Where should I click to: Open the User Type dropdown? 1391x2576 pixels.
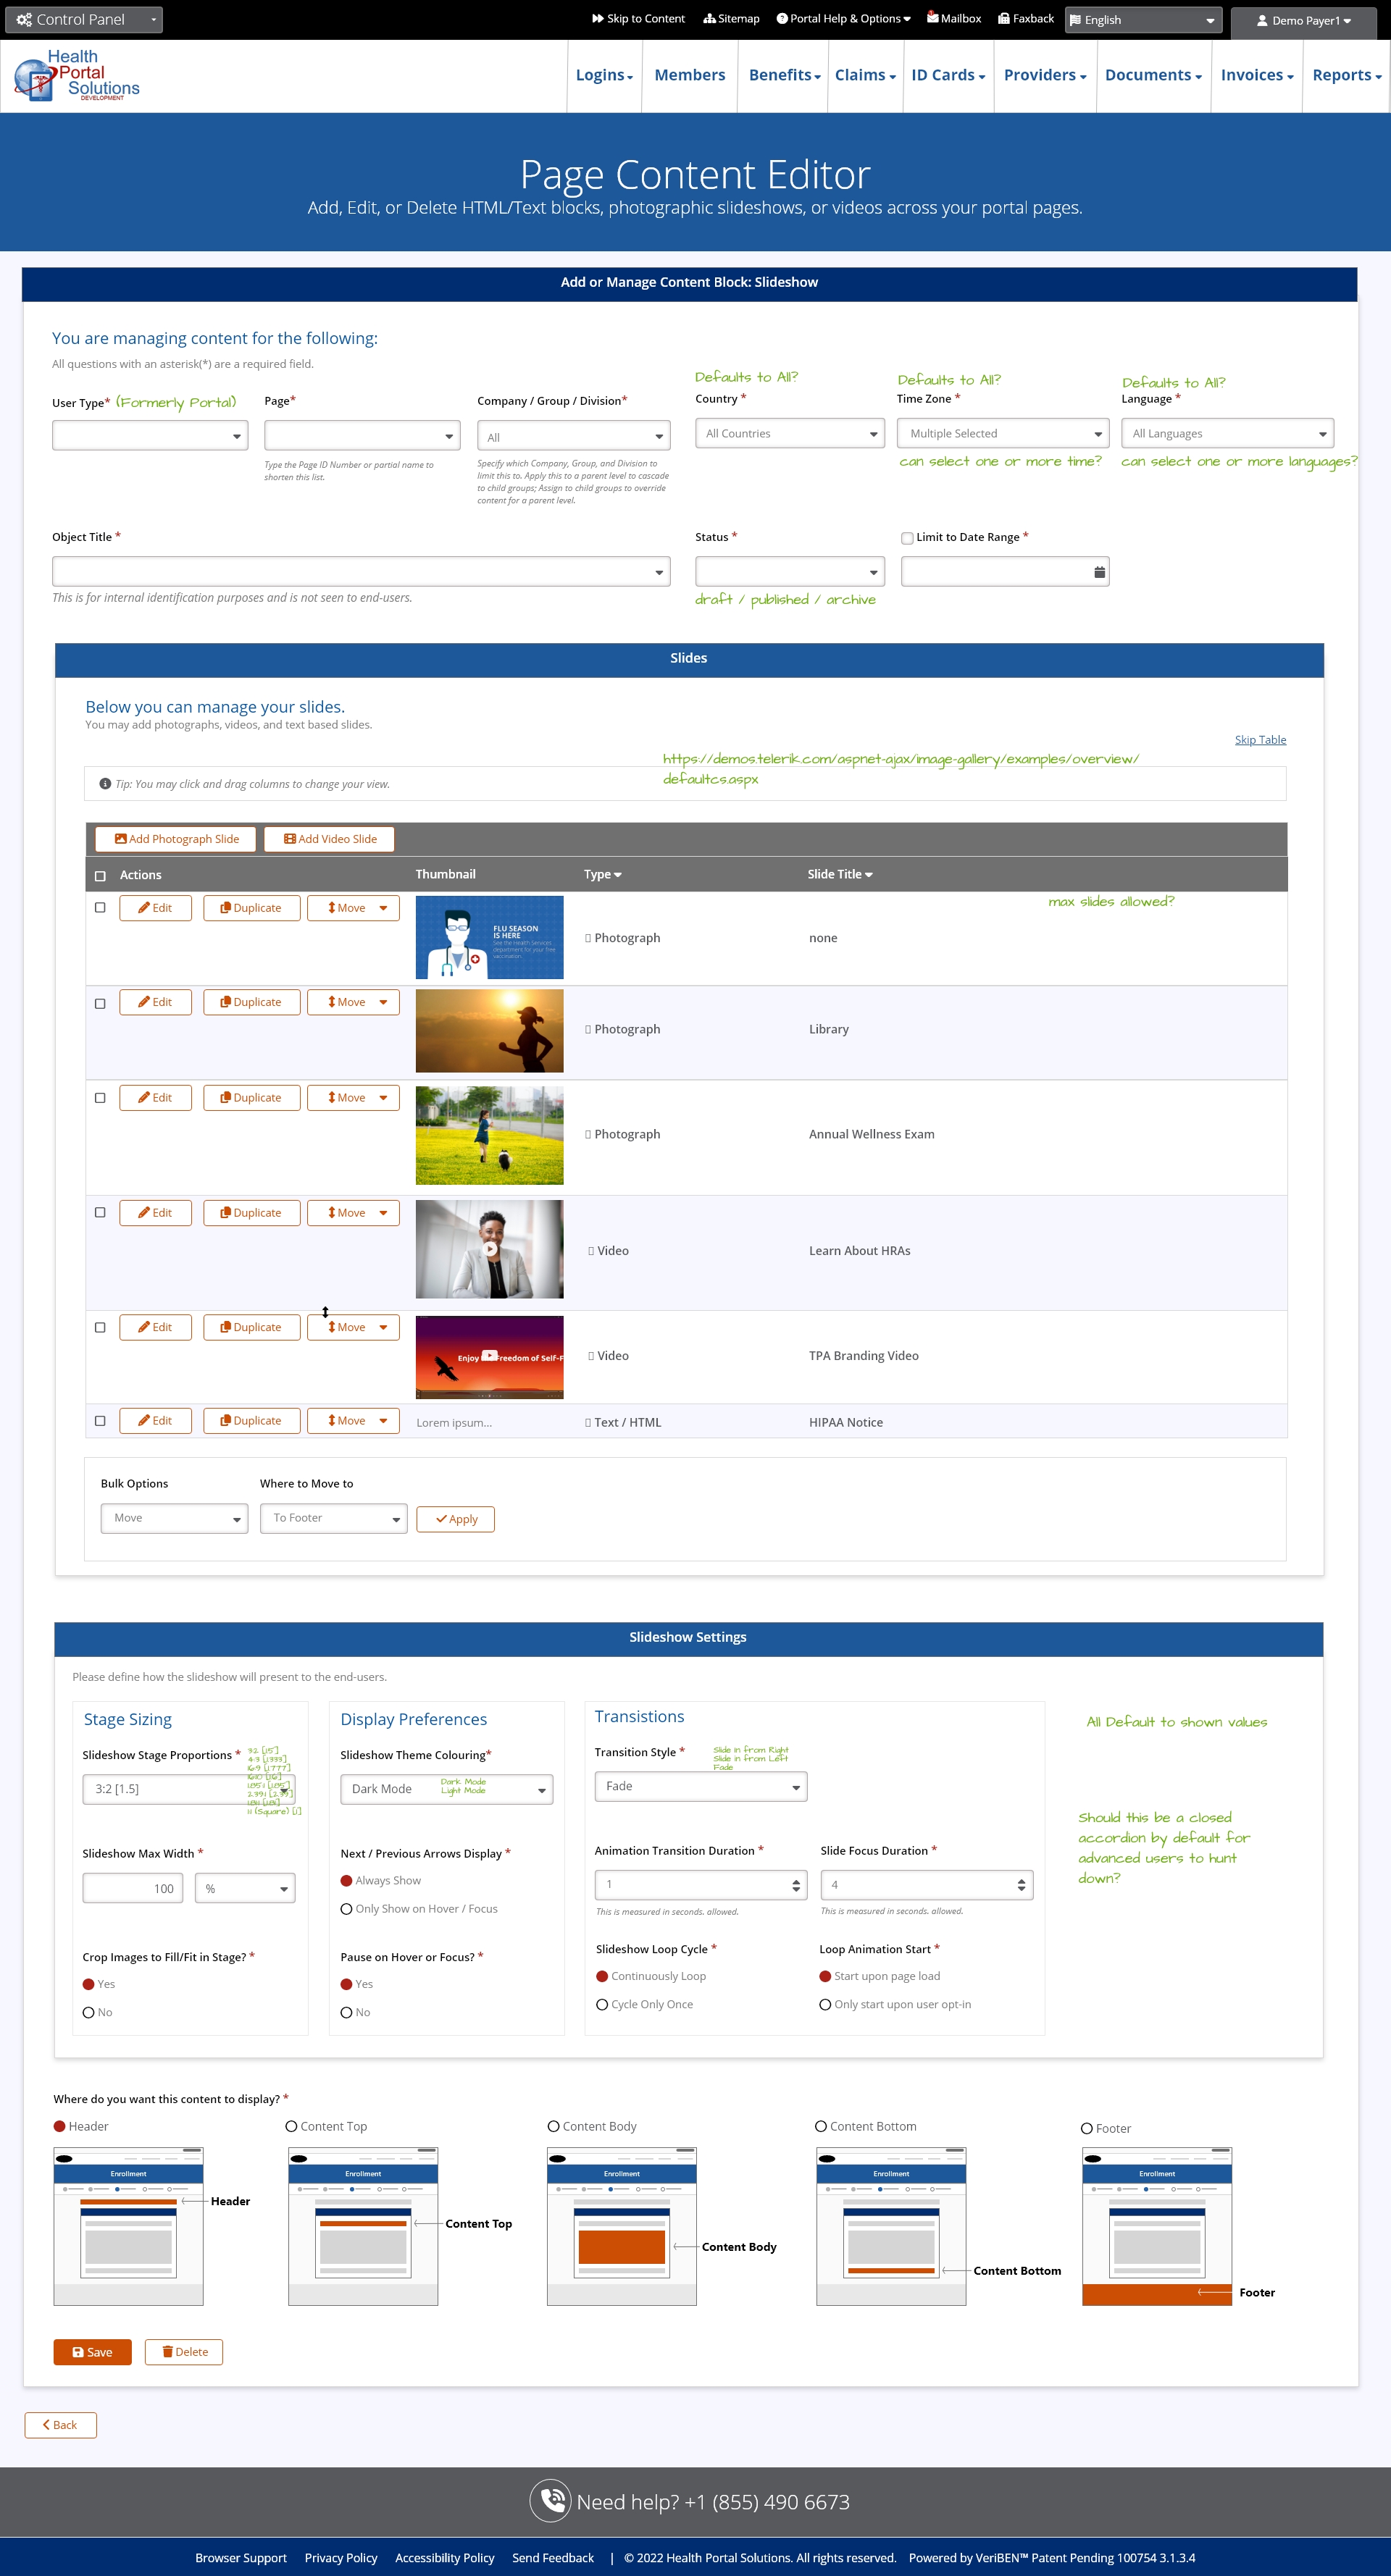point(150,436)
